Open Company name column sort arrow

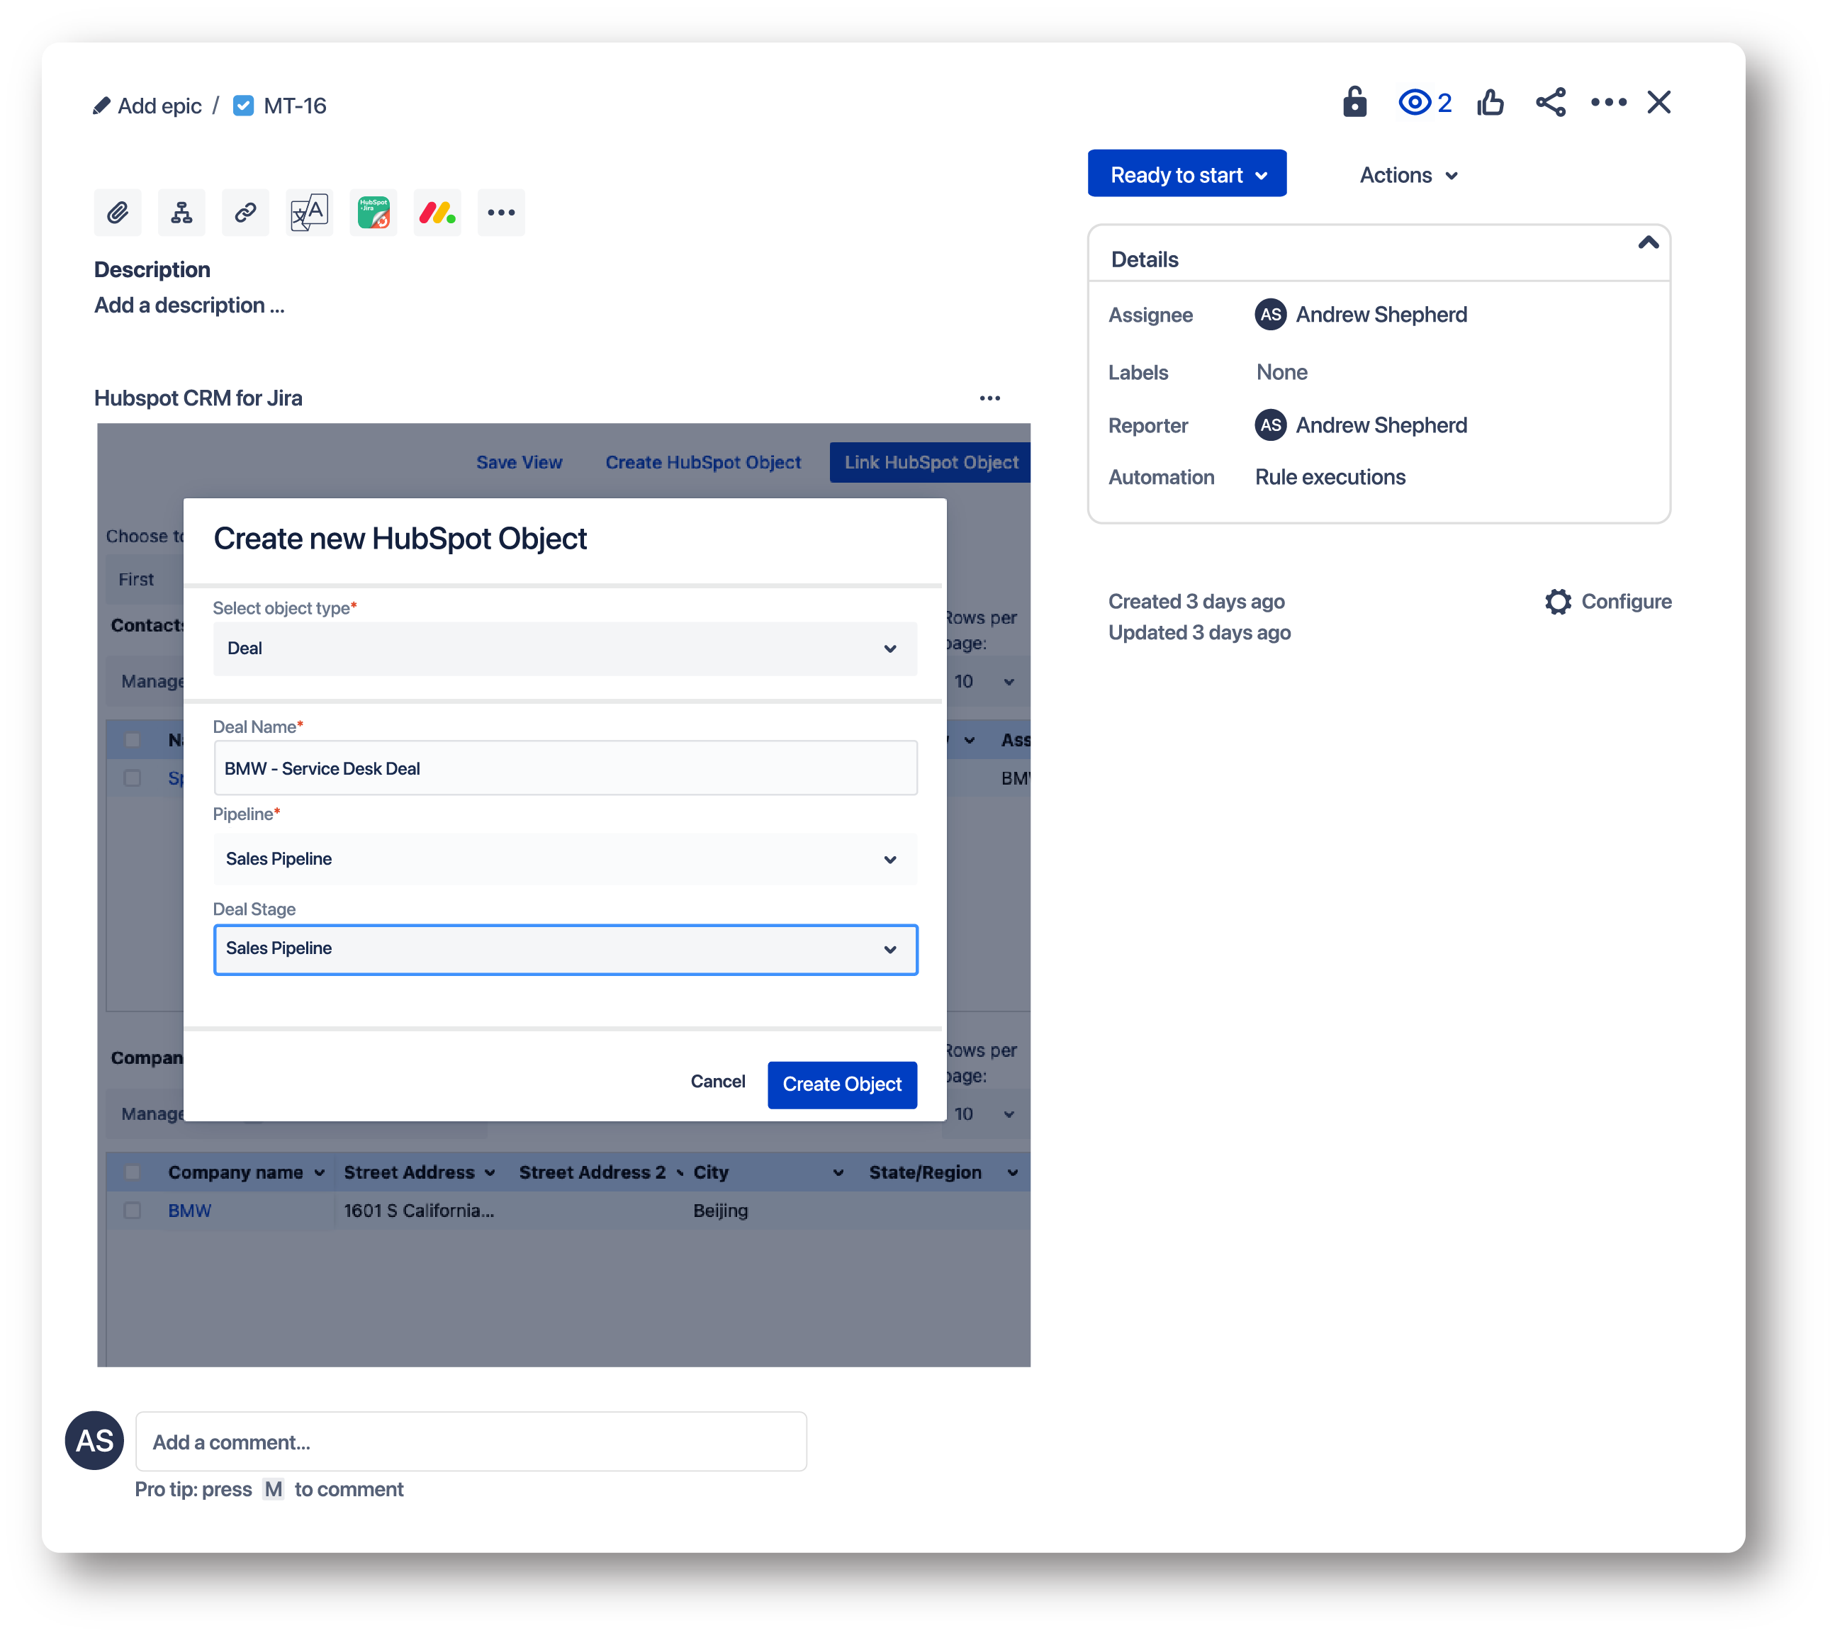click(320, 1174)
